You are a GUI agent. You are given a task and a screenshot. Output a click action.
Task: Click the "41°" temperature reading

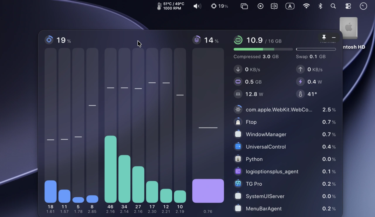pos(312,94)
